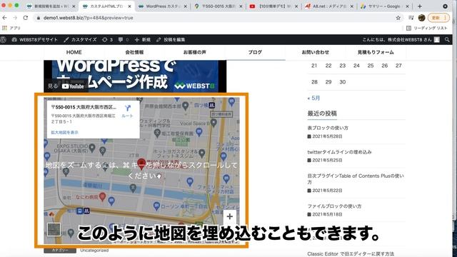Open お問い合わせ in the site menu
Screen dimensions: 457x257
point(316,52)
